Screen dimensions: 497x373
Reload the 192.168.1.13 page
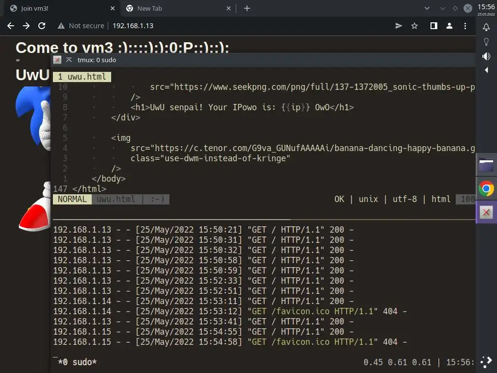coord(42,26)
